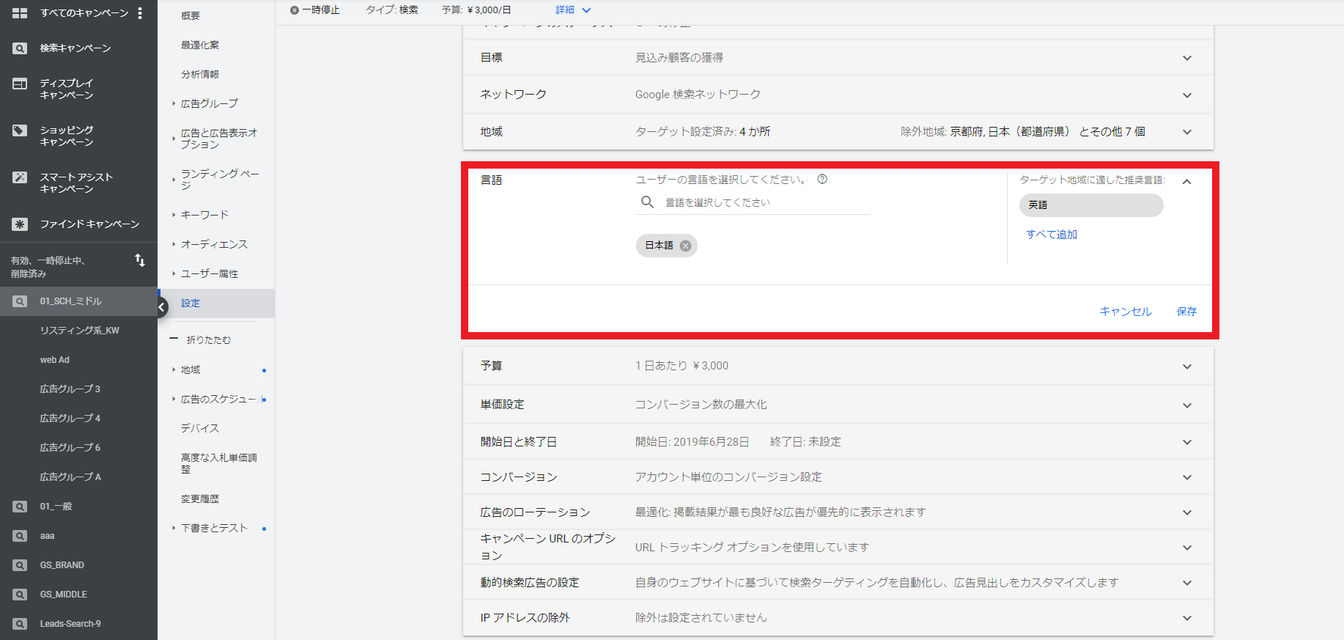Screen dimensions: 1344x640
Task: Open 変更履歴 in the page menu
Action: pos(200,499)
